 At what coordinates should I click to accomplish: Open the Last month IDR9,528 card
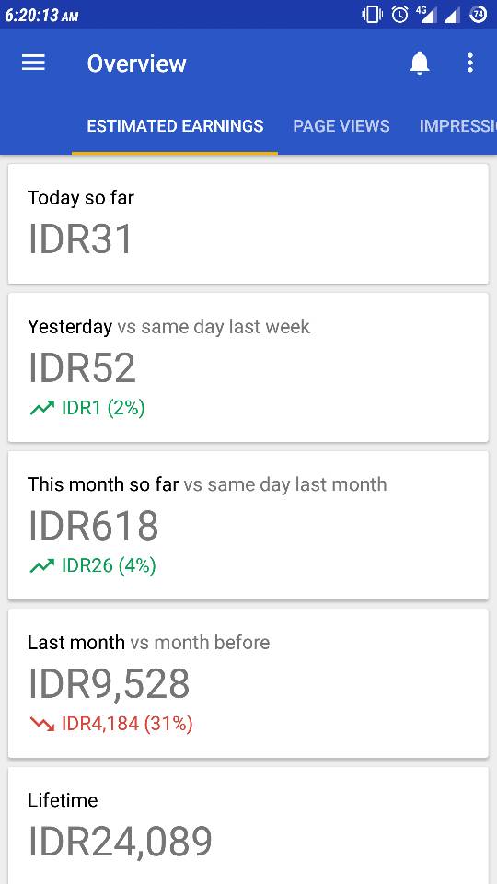(248, 683)
